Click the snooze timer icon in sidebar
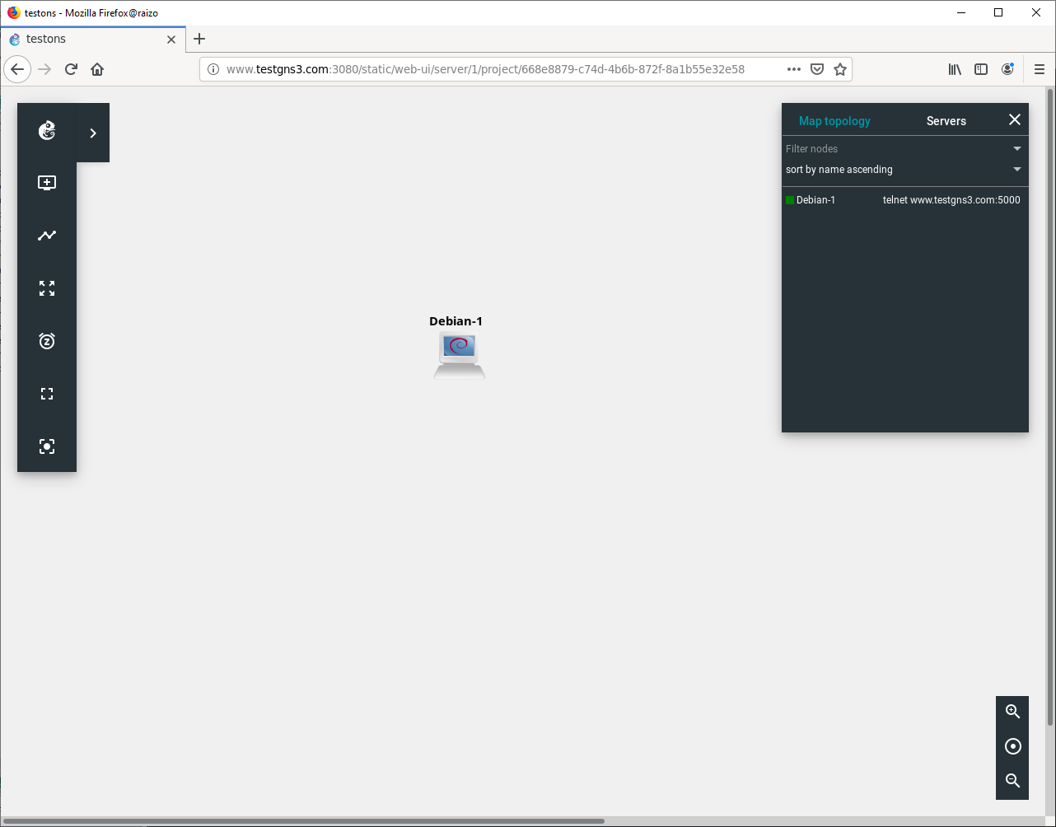The width and height of the screenshot is (1056, 827). [46, 341]
